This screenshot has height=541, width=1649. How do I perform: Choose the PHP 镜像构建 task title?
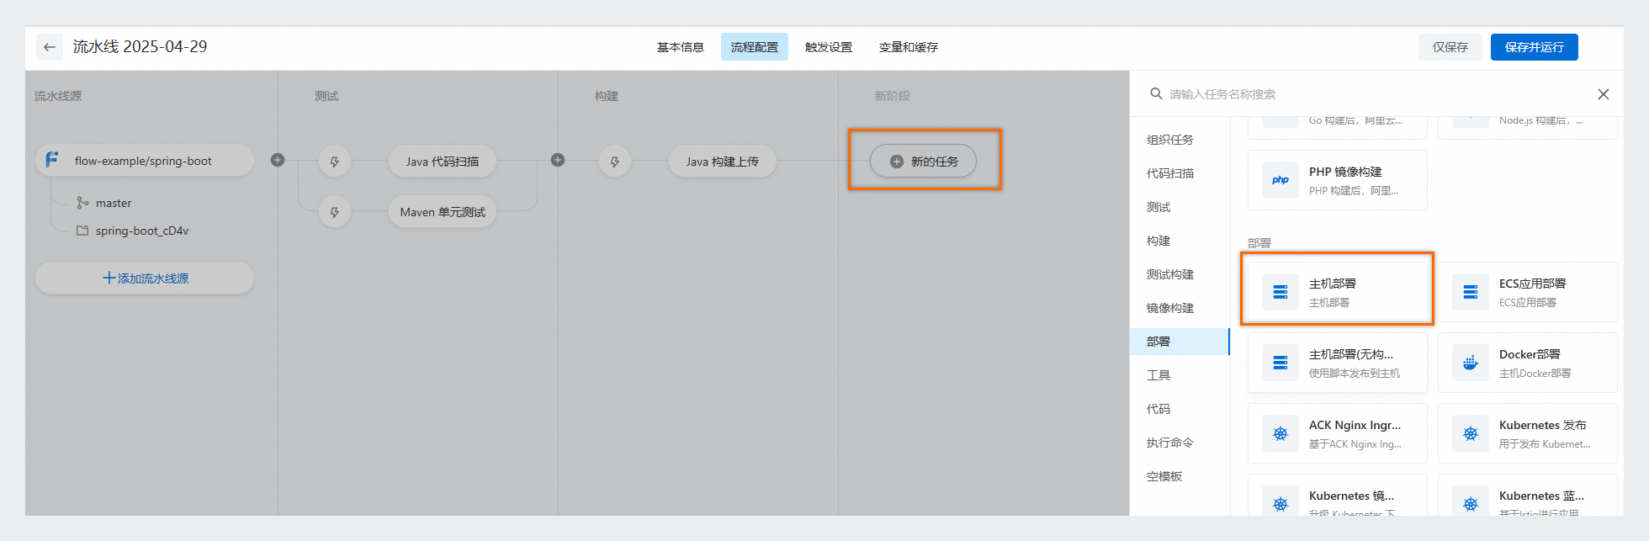(1345, 172)
